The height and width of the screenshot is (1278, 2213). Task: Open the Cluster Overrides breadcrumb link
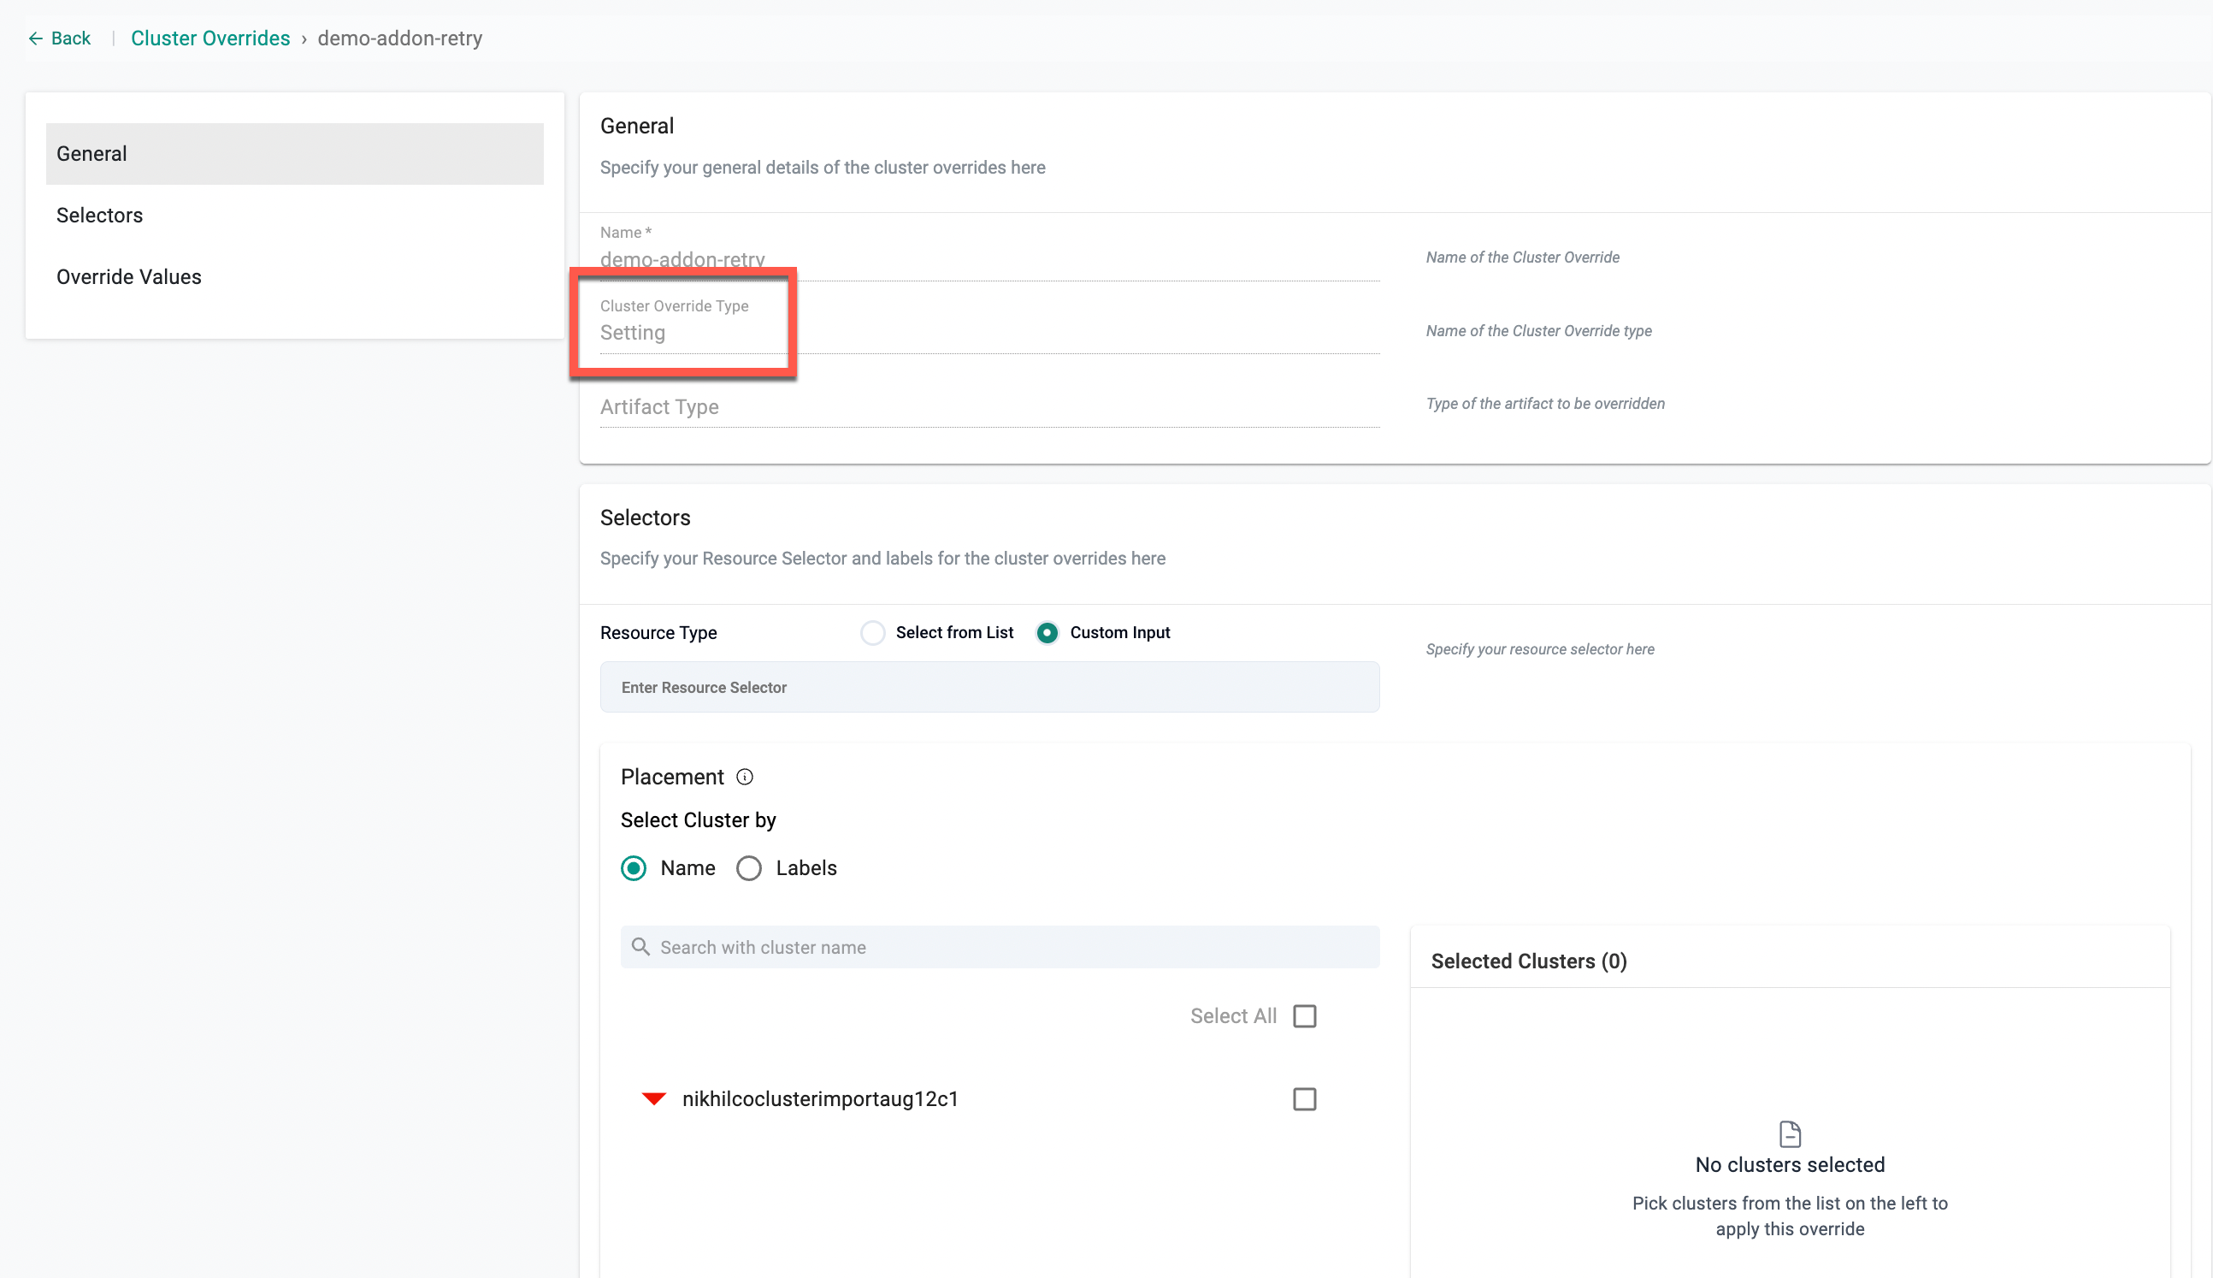pyautogui.click(x=209, y=38)
